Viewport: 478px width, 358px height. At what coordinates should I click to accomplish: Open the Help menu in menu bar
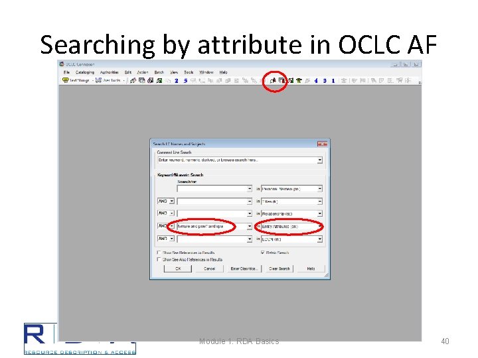coord(224,72)
